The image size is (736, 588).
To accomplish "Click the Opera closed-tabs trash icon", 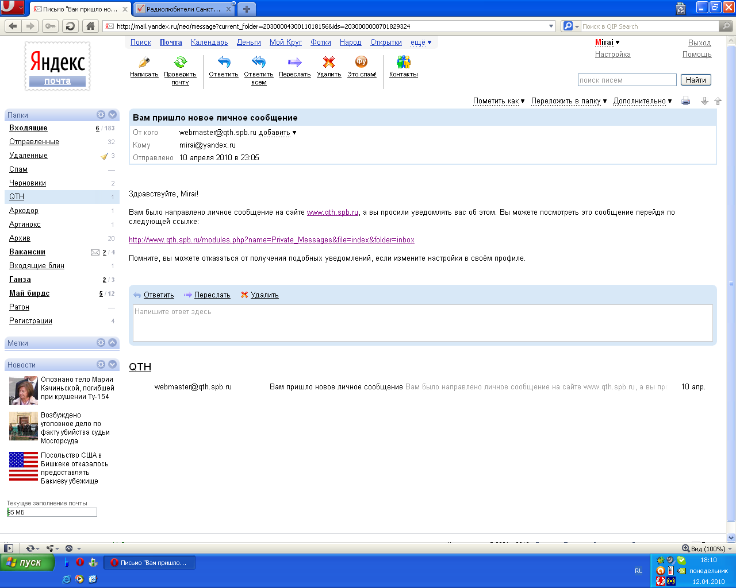I will coord(681,8).
